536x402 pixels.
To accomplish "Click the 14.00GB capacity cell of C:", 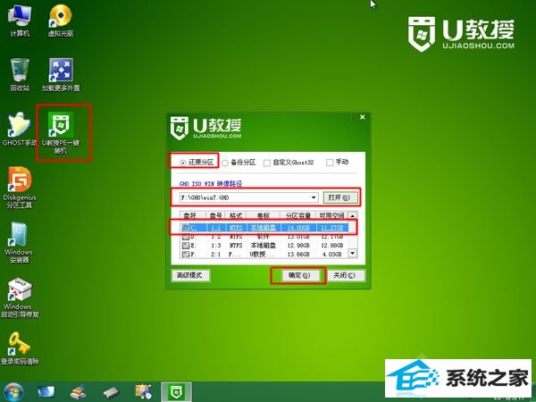I will point(298,228).
